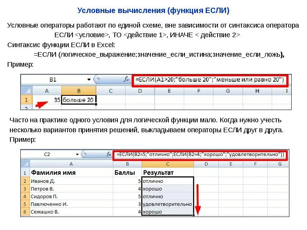Click the name box showing B1

click(53, 80)
